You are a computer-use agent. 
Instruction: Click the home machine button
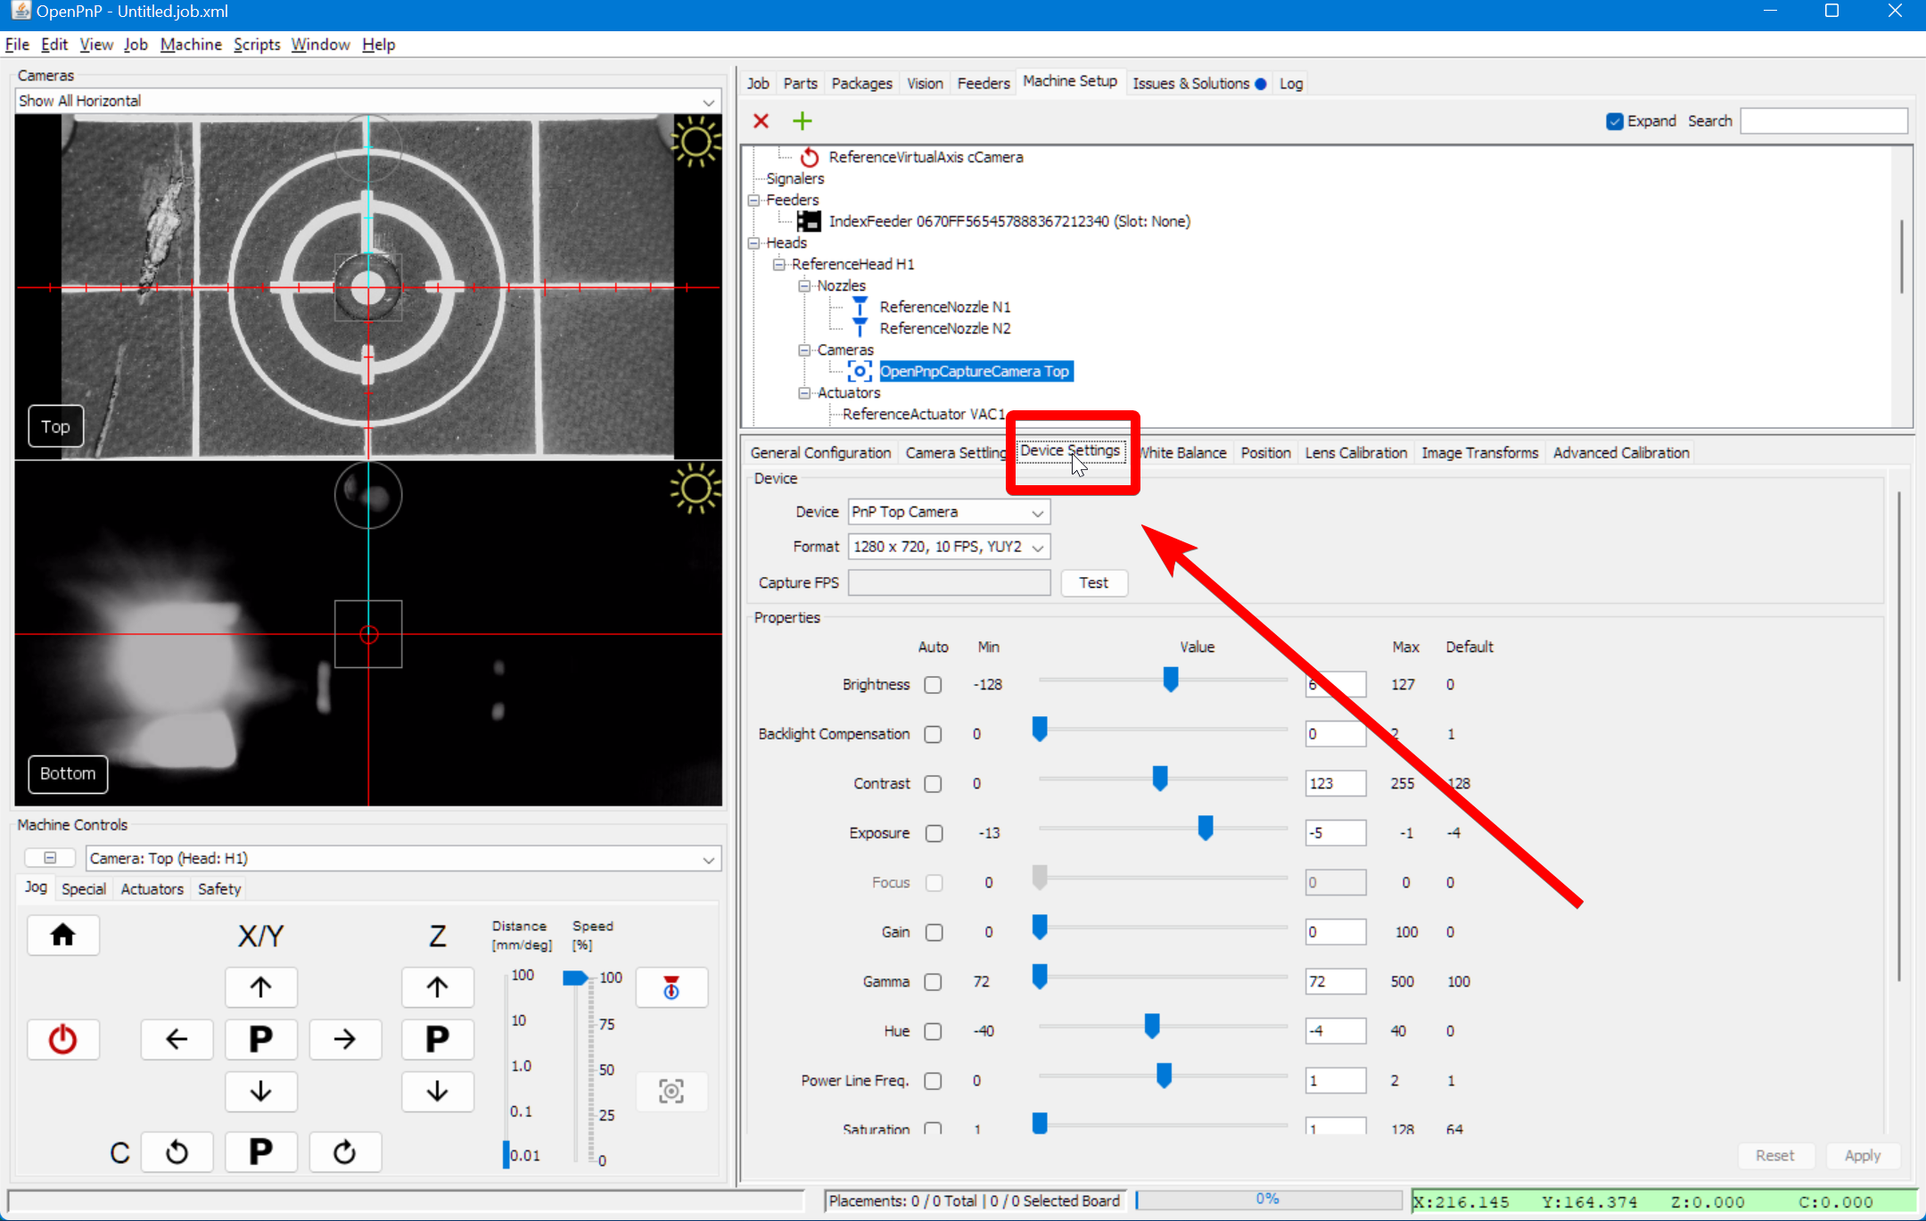tap(62, 935)
